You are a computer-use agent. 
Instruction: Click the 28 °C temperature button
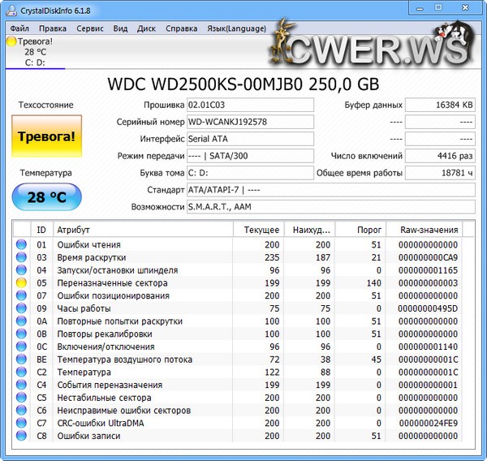pos(45,197)
